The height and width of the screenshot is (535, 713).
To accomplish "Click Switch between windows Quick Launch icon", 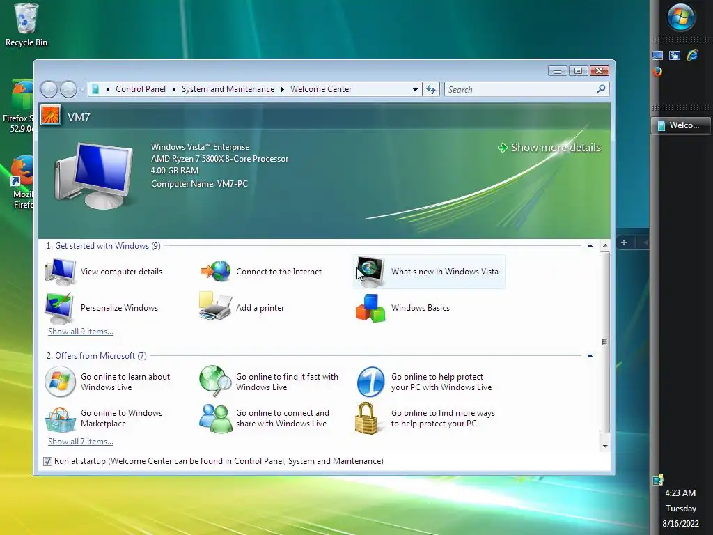I will click(x=675, y=56).
